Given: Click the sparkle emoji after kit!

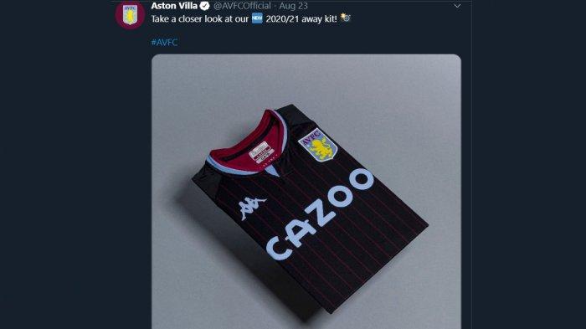Looking at the screenshot, I should tap(345, 18).
